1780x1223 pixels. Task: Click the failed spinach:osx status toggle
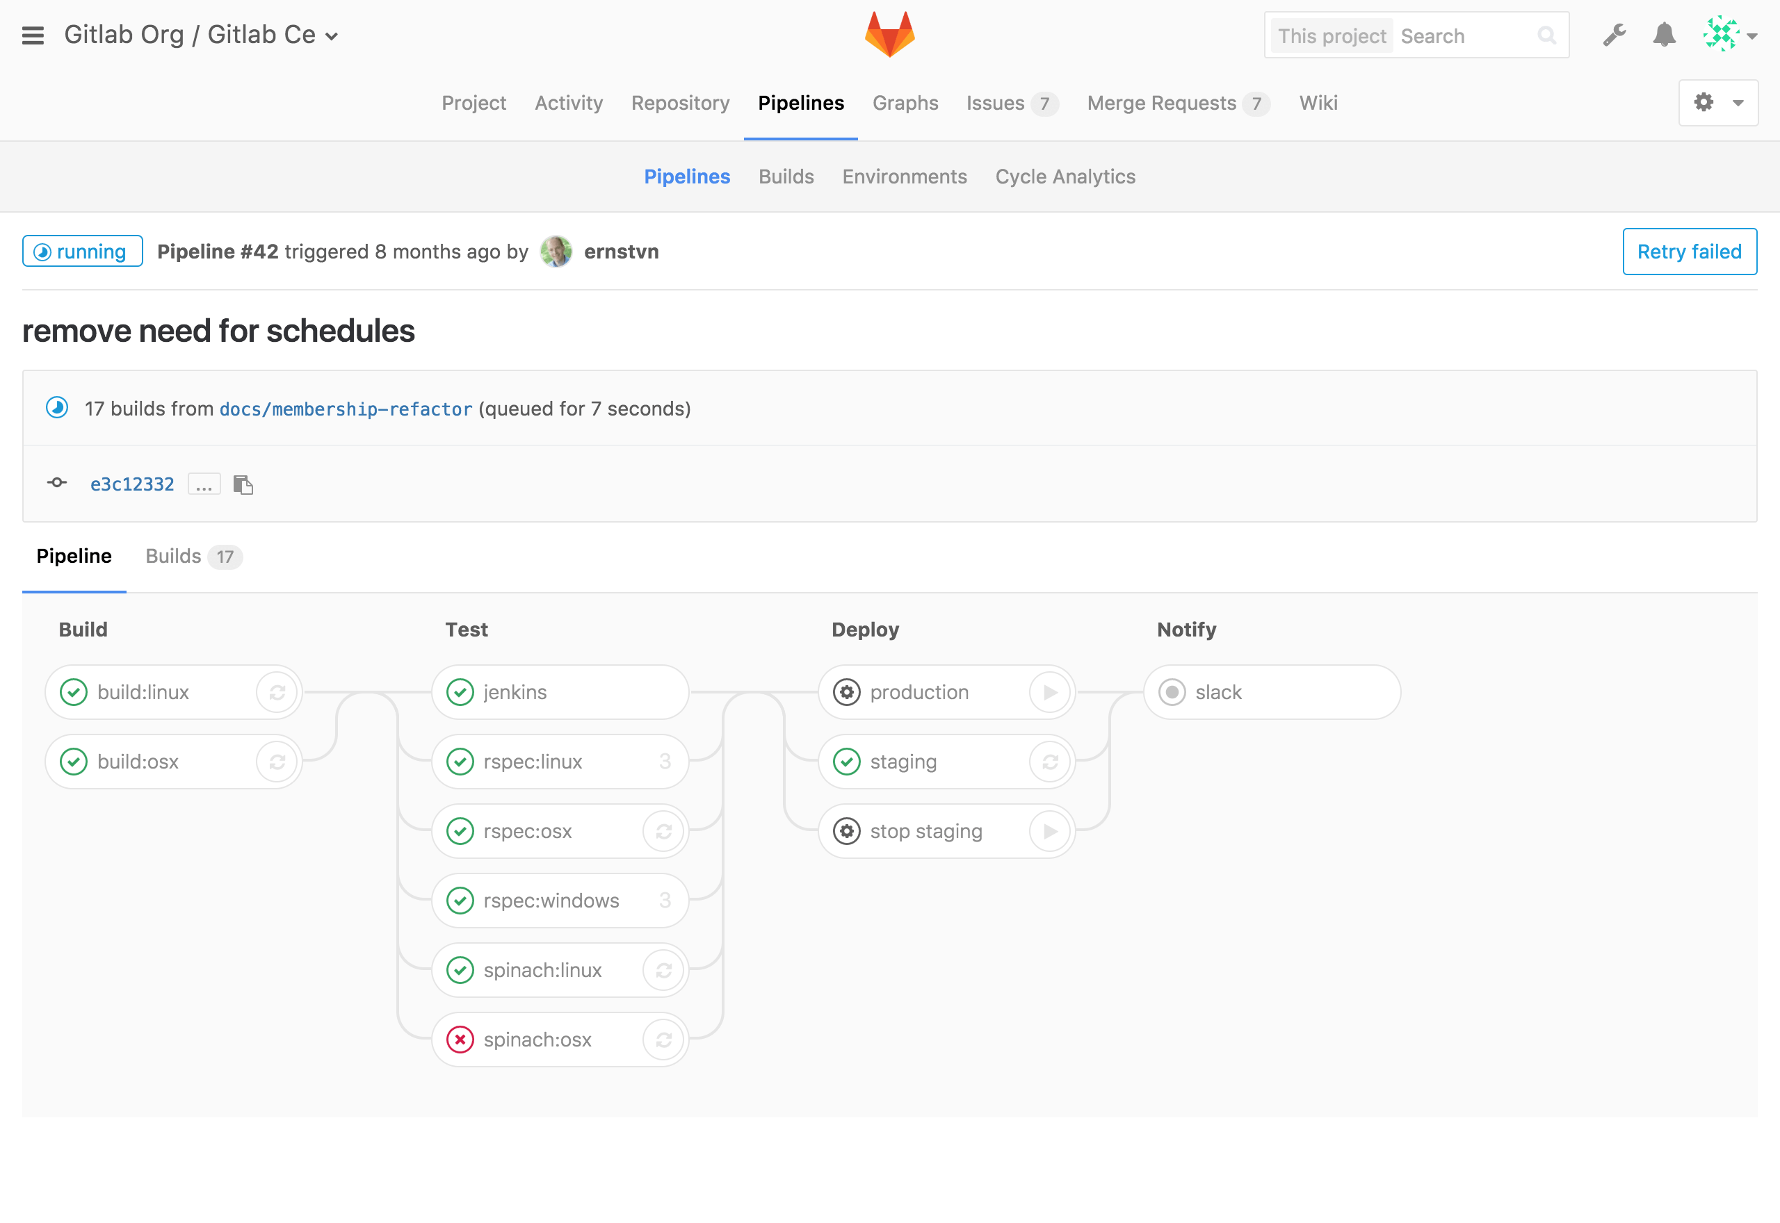pos(461,1040)
